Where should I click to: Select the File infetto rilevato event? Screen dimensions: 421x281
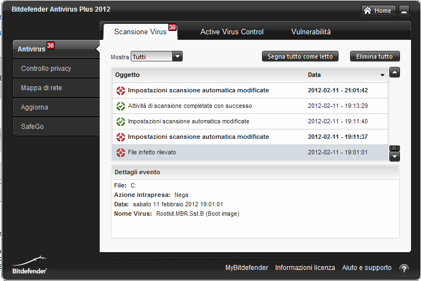250,152
